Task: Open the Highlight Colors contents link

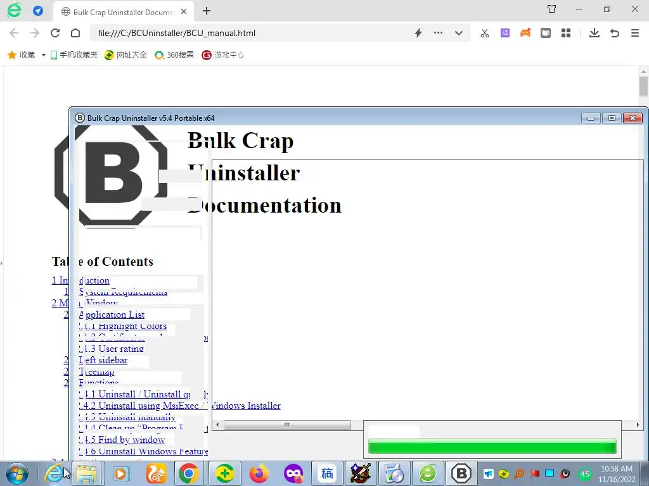Action: point(123,326)
